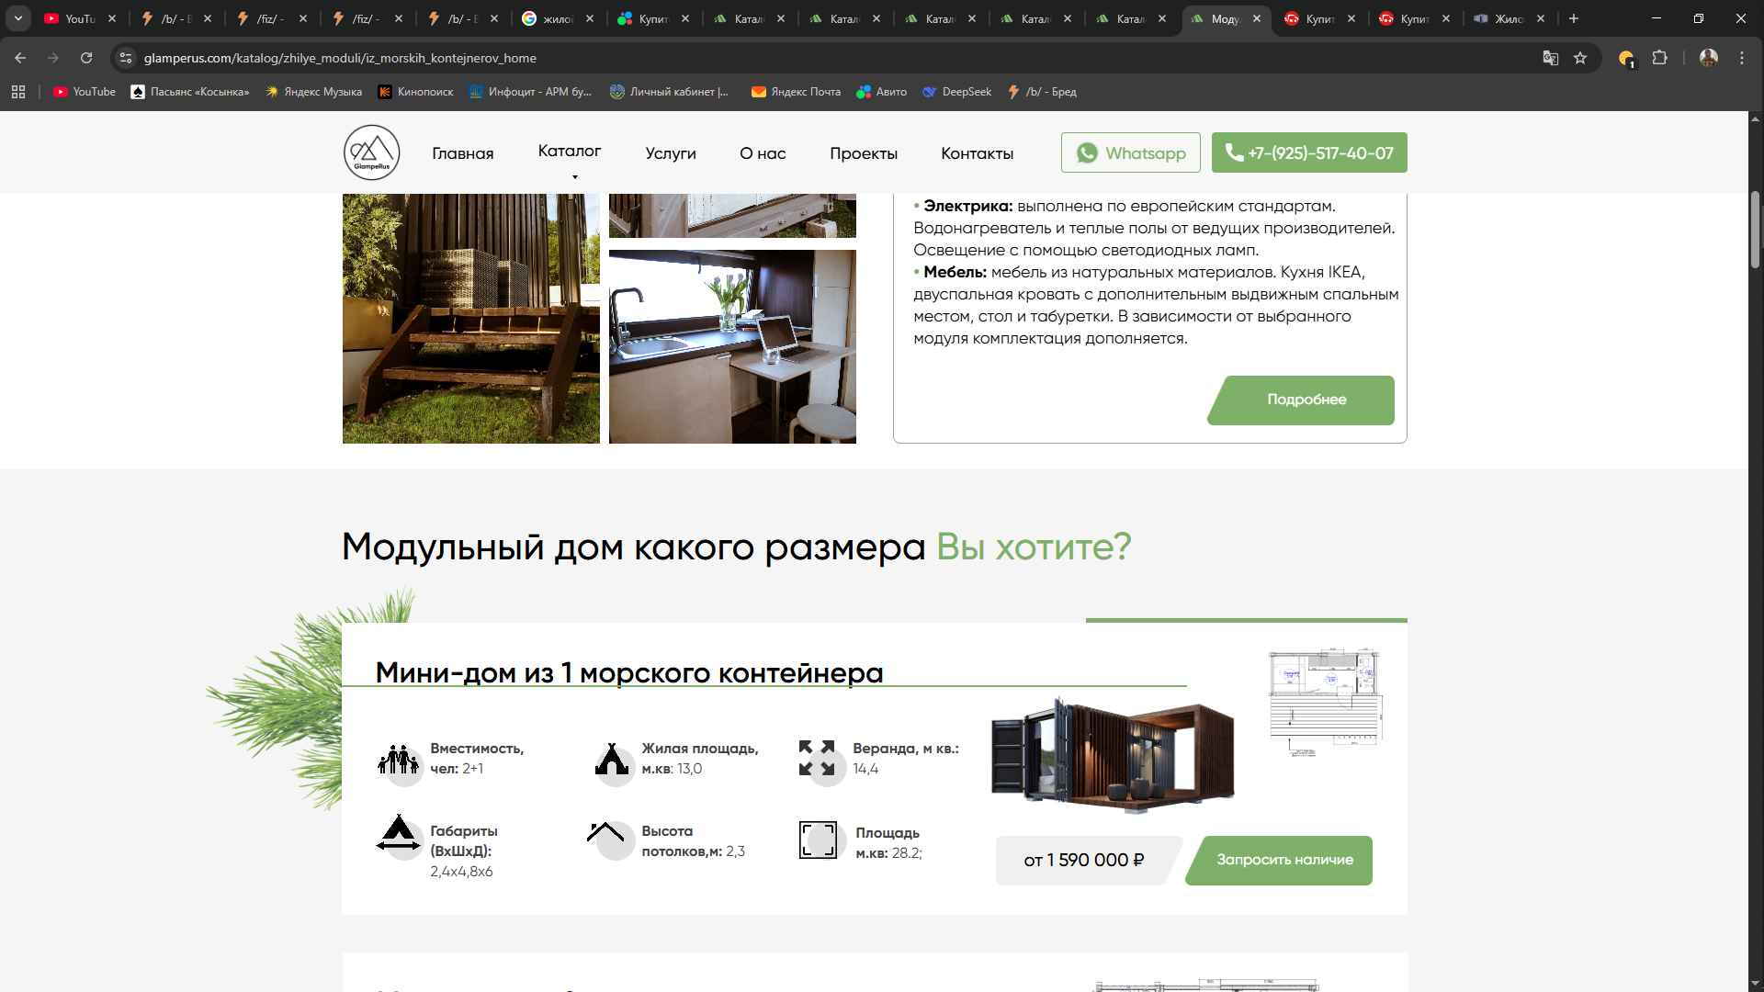Open the browser extensions puzzle icon
The height and width of the screenshot is (992, 1764).
tap(1659, 58)
